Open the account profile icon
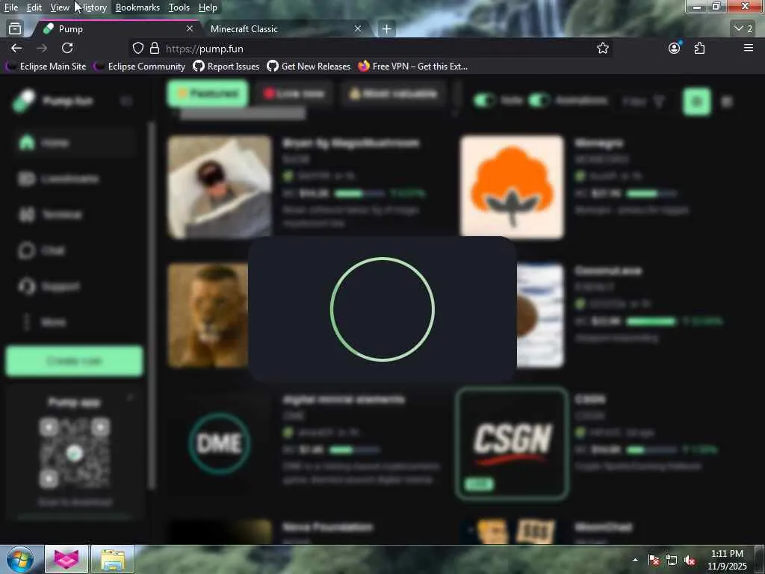 [x=675, y=48]
